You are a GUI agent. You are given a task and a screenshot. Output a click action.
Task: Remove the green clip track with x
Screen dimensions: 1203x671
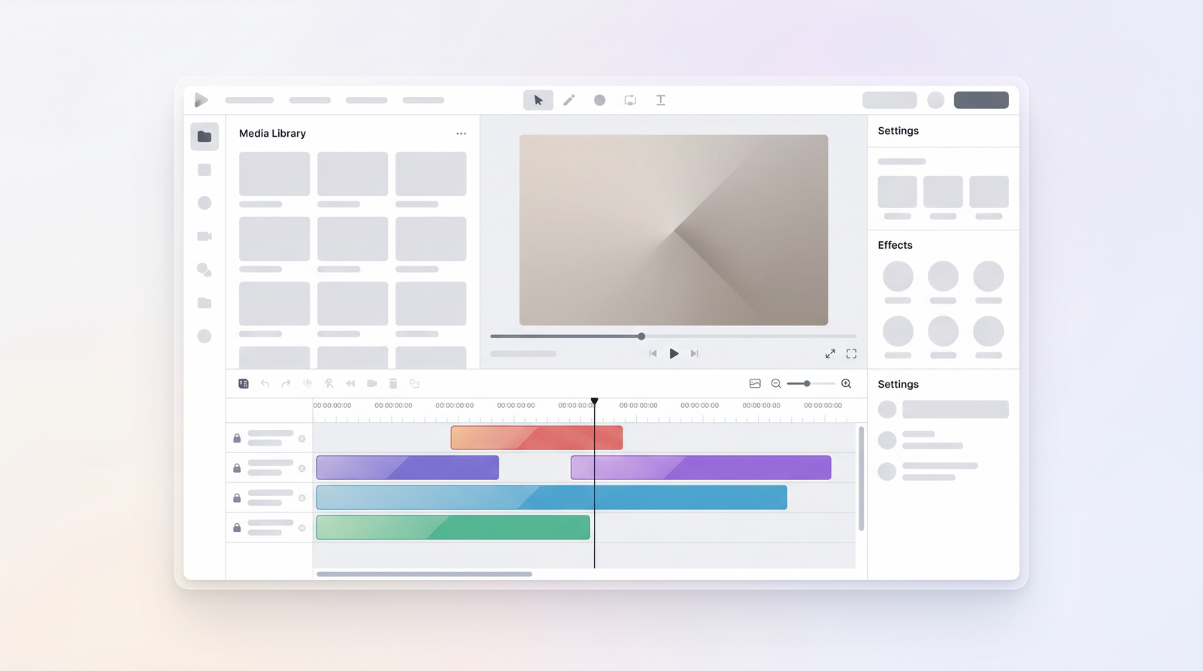pyautogui.click(x=302, y=528)
